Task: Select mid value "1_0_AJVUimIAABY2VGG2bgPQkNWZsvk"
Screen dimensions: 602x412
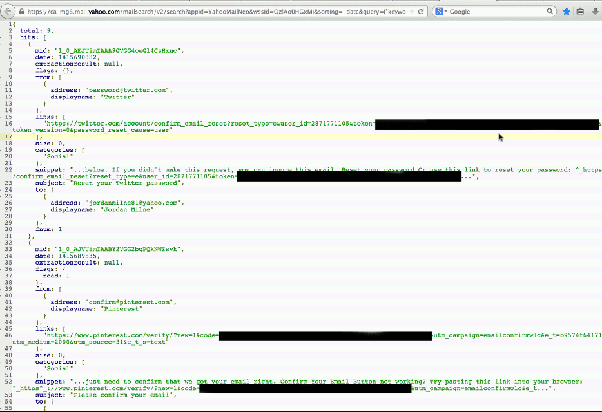Action: [117, 249]
